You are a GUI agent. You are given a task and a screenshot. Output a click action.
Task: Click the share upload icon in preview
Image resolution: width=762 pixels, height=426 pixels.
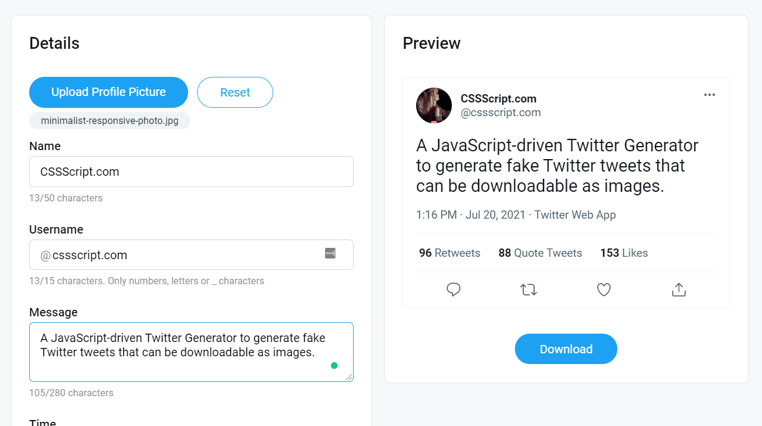pyautogui.click(x=679, y=290)
